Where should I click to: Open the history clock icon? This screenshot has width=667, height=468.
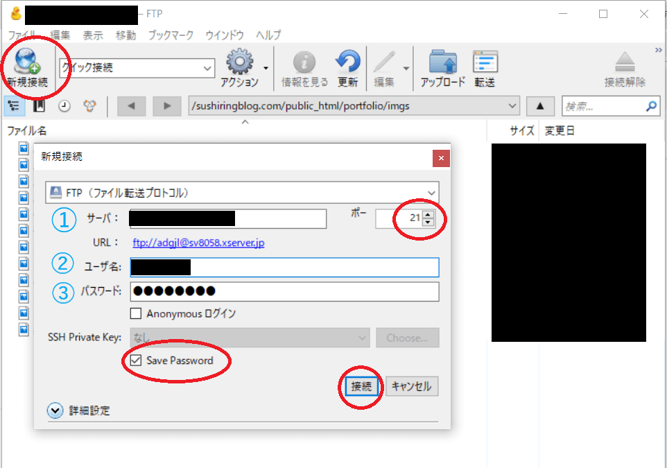point(64,106)
